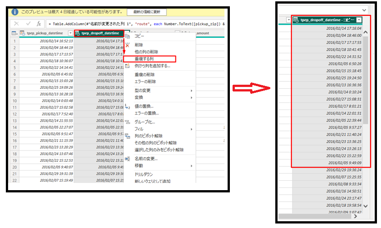This screenshot has width=381, height=228.
Task: Choose 選択した列のみをピボット解除 menu entry
Action: coord(159,150)
